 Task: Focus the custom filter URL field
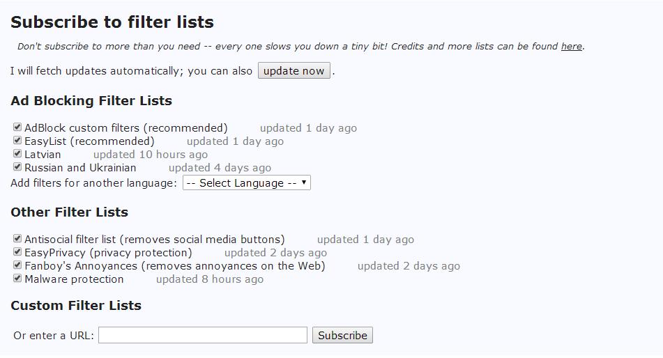(x=202, y=335)
